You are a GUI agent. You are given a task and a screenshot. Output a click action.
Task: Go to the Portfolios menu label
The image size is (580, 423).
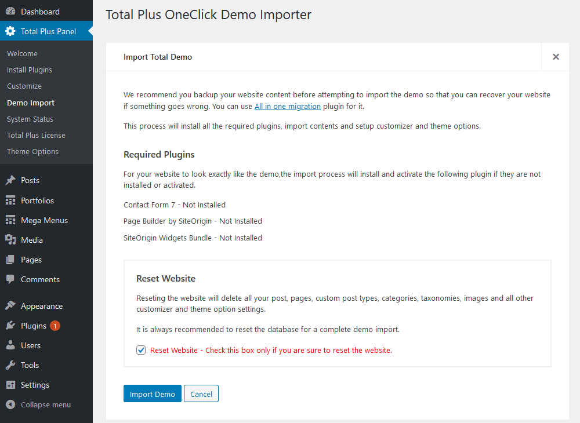coord(37,200)
